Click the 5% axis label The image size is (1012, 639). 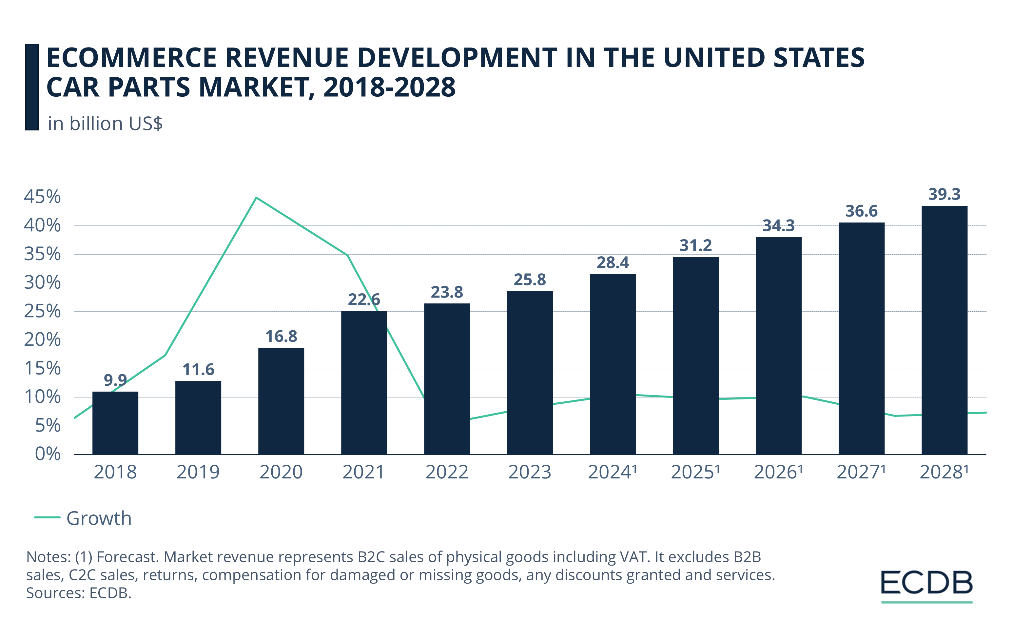click(x=48, y=425)
